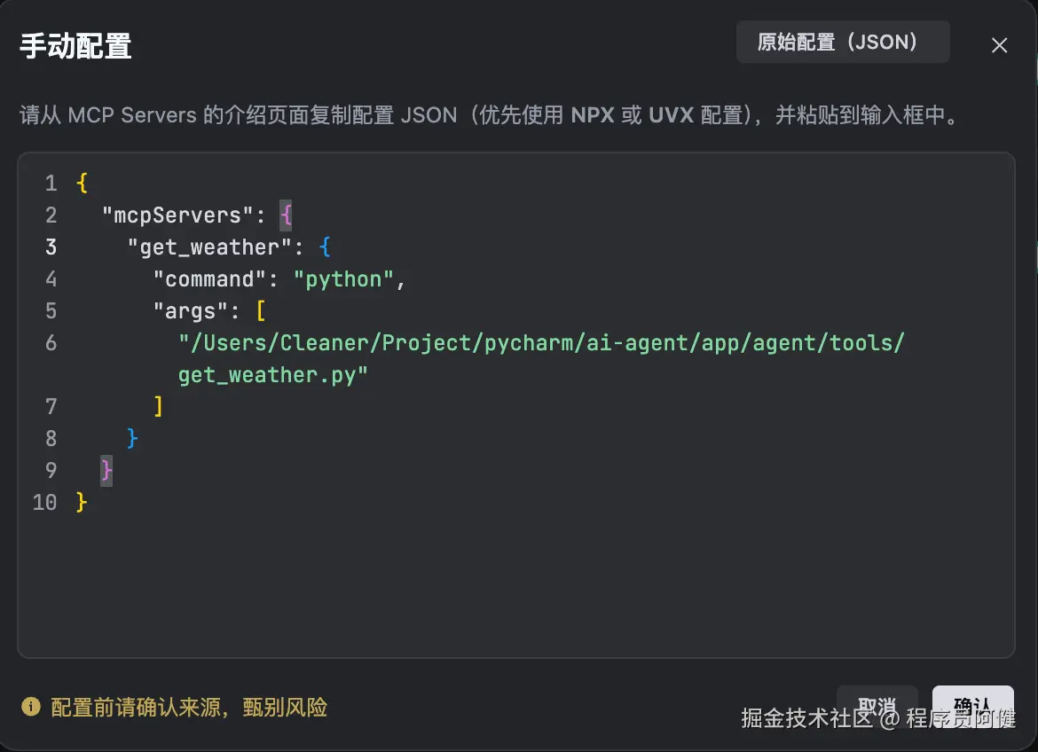Click line number 10 in the gutter
Screen dimensions: 1038x752
tap(44, 503)
